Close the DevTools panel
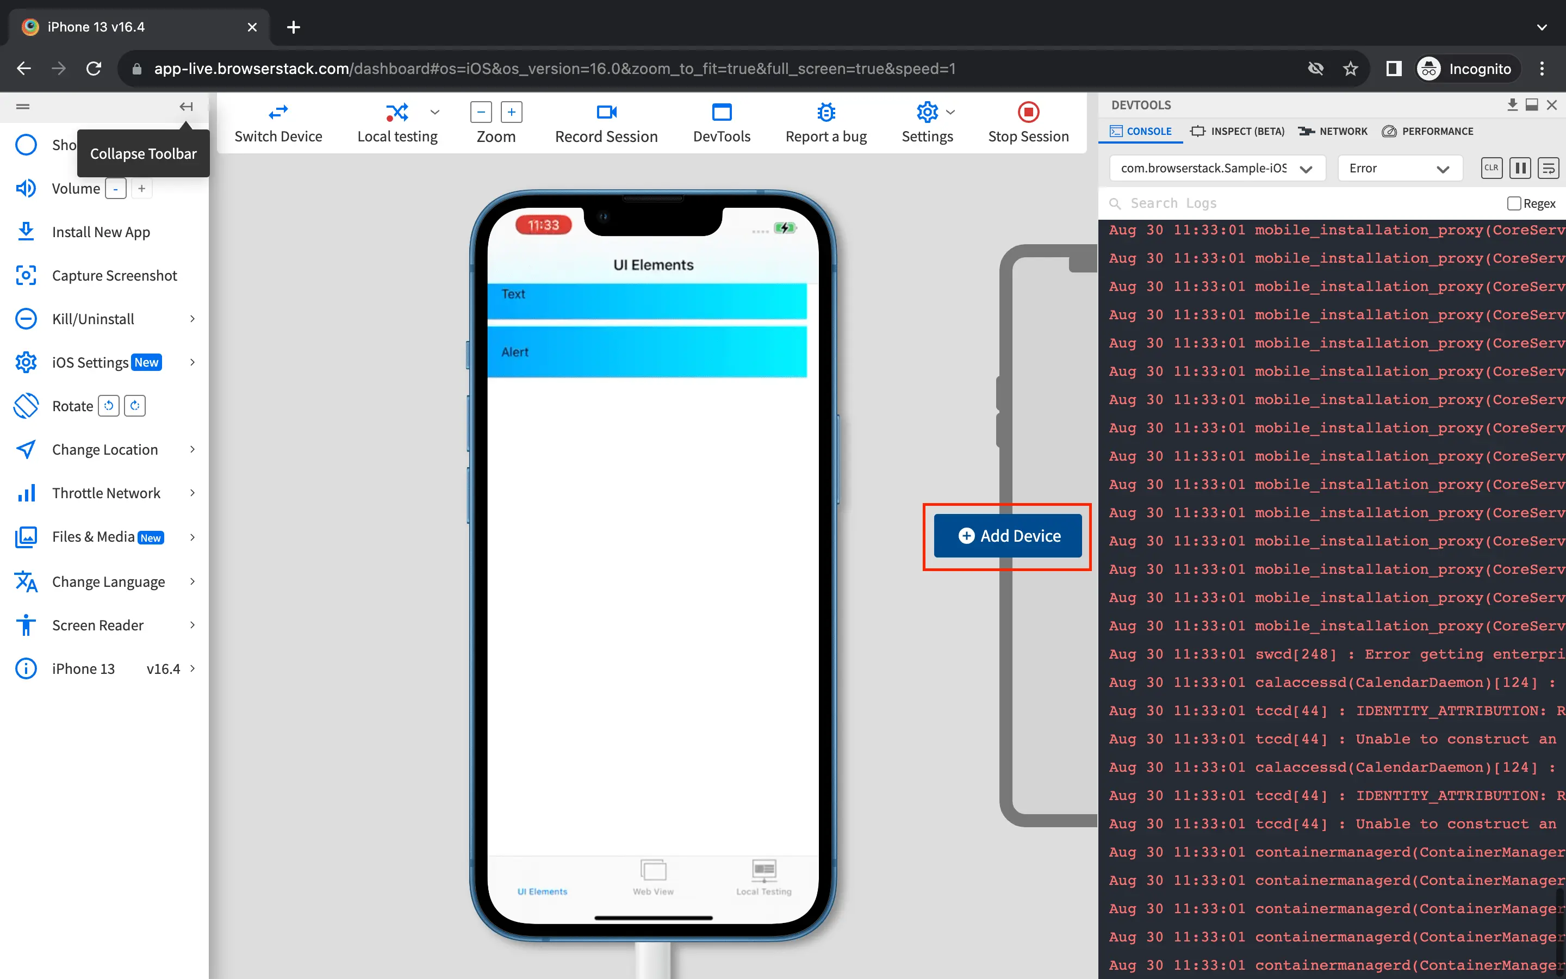The image size is (1566, 979). coord(1551,105)
